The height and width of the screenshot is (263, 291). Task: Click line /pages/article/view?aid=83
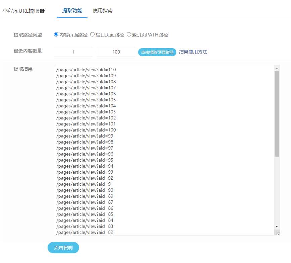84,226
